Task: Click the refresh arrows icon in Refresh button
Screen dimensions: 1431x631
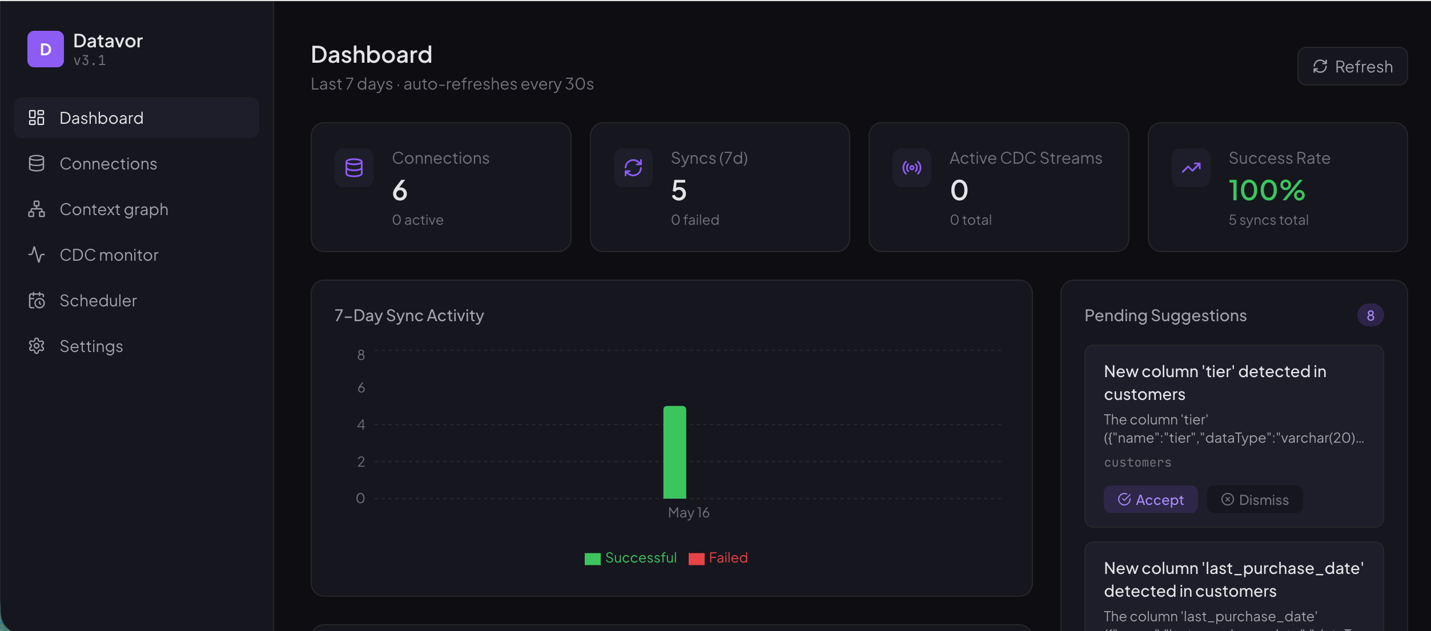Action: (x=1320, y=67)
